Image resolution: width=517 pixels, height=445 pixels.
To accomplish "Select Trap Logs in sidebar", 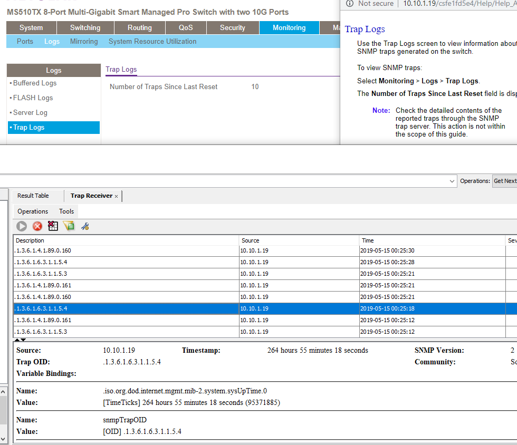I will click(54, 128).
